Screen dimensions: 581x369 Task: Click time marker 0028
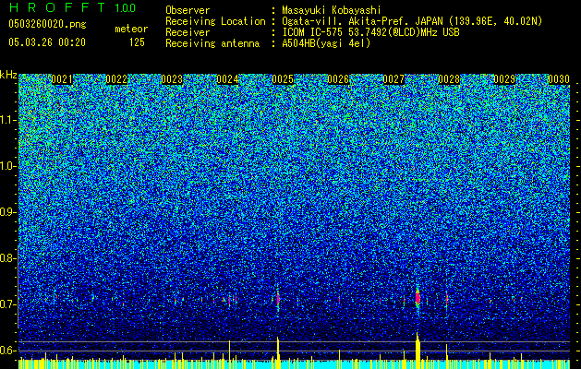(x=449, y=79)
